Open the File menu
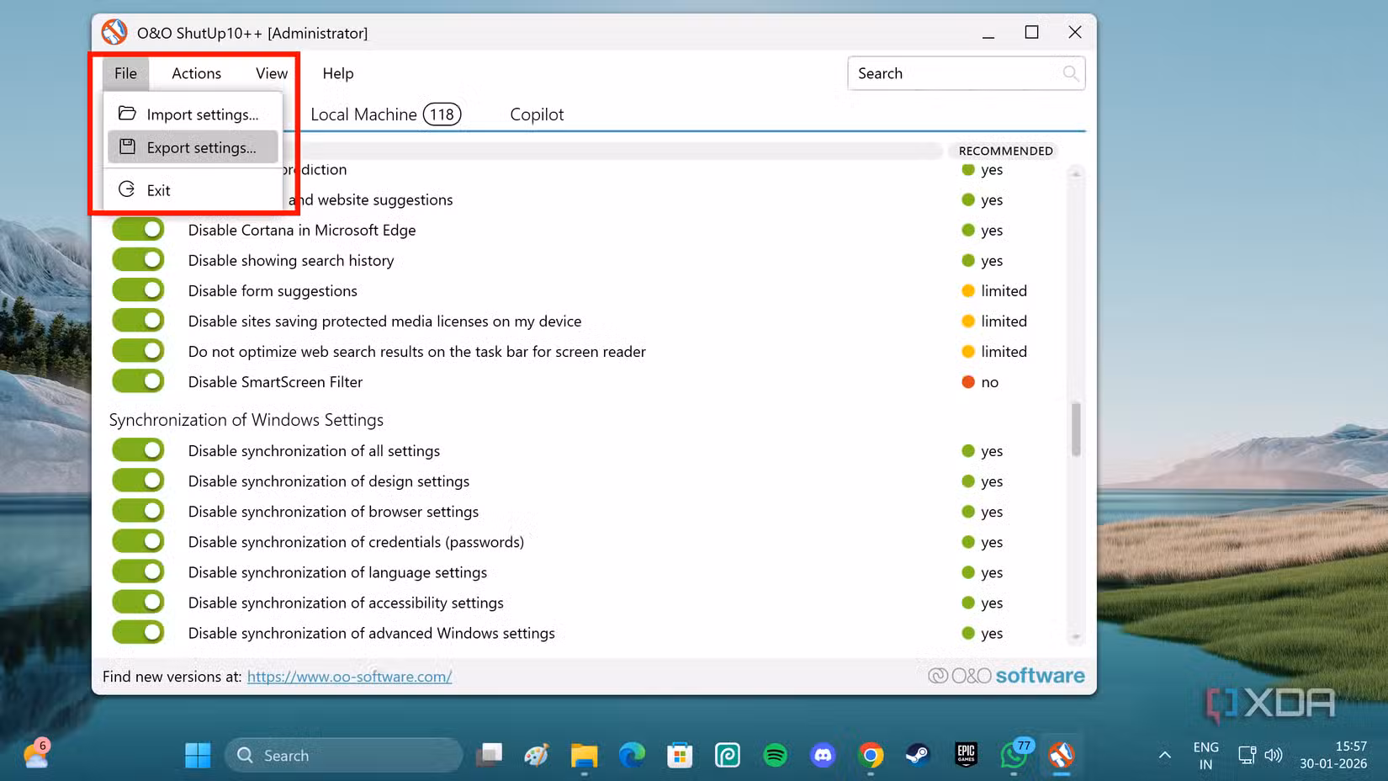The image size is (1388, 781). click(x=125, y=73)
